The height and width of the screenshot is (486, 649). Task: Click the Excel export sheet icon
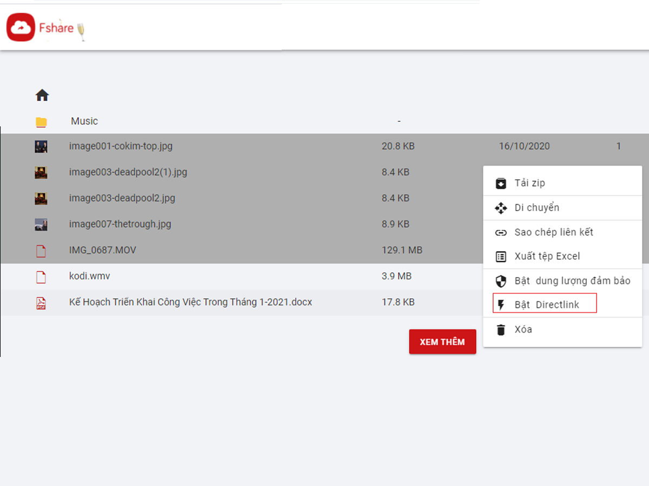tap(501, 256)
